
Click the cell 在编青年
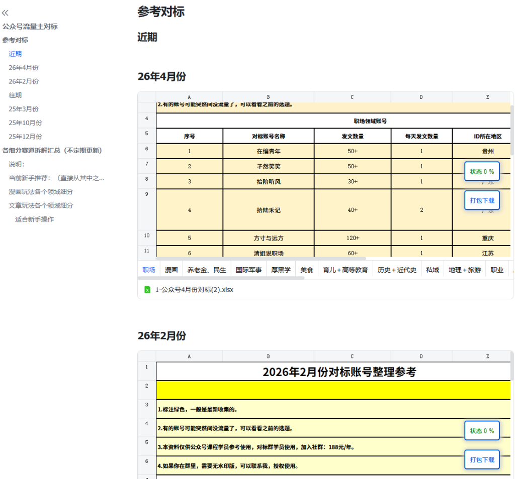pyautogui.click(x=269, y=151)
